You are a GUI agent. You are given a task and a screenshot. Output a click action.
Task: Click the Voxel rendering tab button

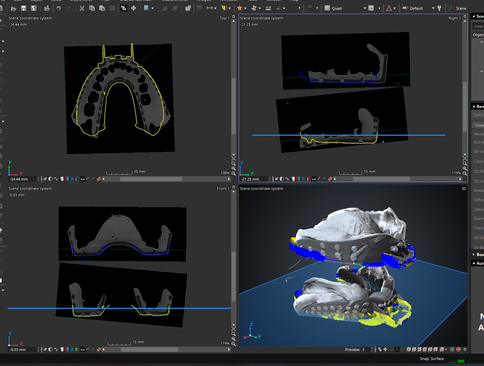(x=478, y=125)
